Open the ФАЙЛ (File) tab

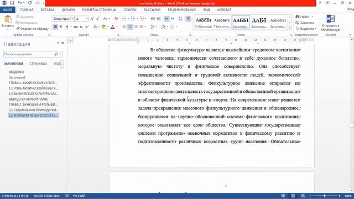point(7,10)
